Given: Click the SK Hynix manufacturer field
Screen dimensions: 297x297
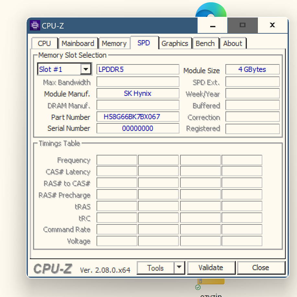Looking at the screenshot, I should point(138,93).
